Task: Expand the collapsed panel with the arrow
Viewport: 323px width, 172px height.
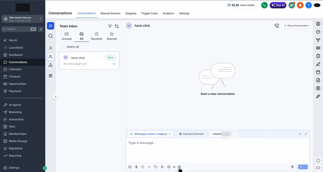Action: pyautogui.click(x=56, y=96)
